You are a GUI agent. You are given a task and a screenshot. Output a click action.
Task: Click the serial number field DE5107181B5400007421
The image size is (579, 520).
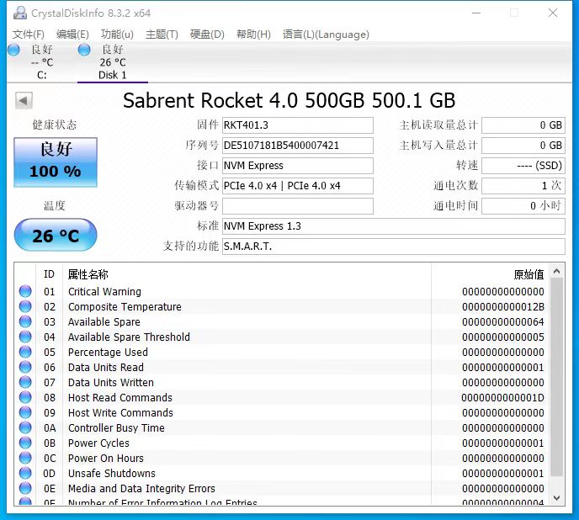[298, 145]
